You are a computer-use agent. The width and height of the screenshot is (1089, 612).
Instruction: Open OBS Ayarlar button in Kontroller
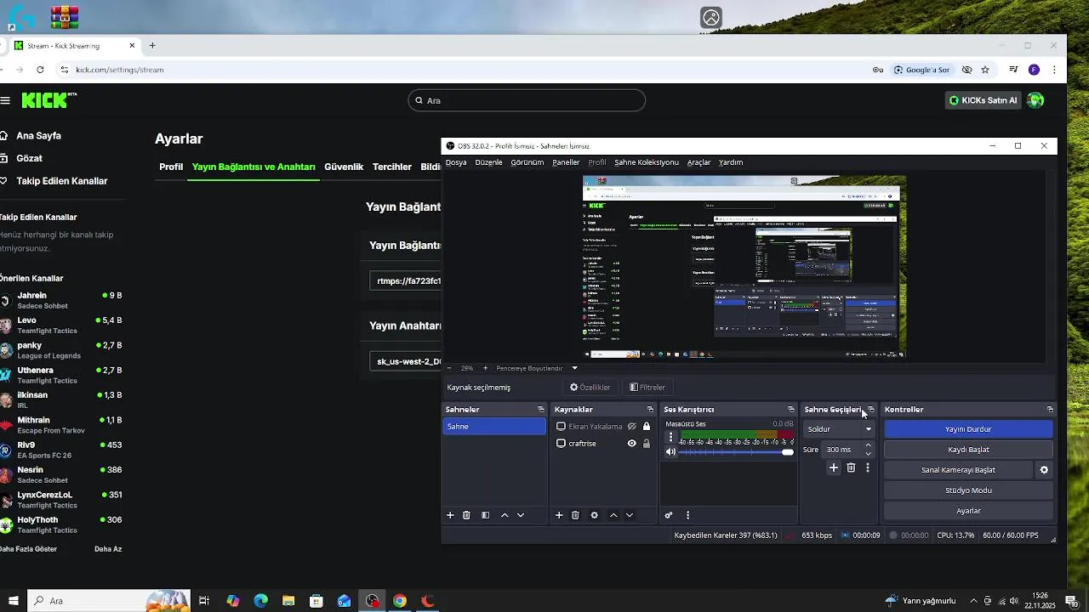968,511
